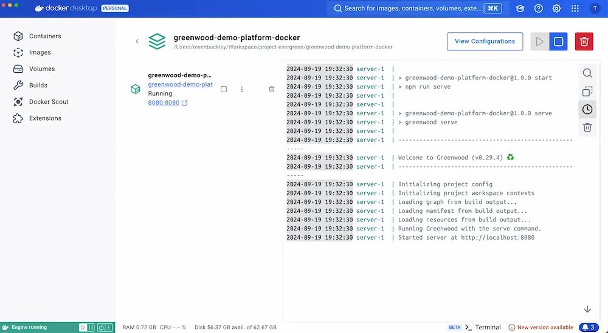
Task: Open the Learning Center graduation cap icon
Action: coord(520,8)
